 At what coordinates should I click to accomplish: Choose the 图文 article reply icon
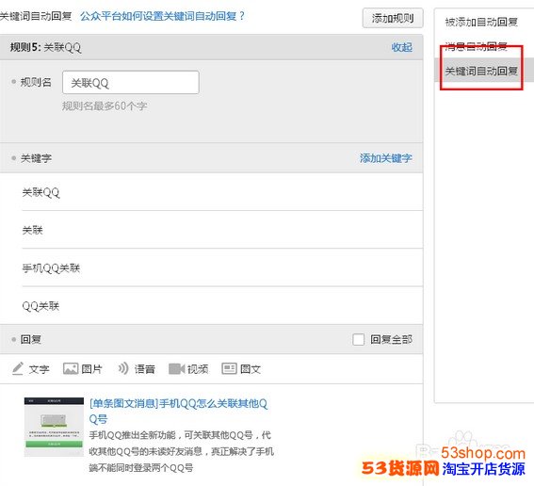(229, 368)
